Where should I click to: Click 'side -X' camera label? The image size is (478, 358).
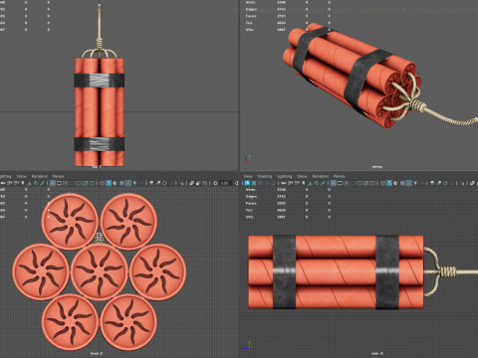point(377,353)
